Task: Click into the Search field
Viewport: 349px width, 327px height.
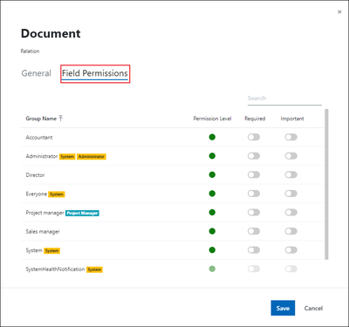Action: click(284, 99)
